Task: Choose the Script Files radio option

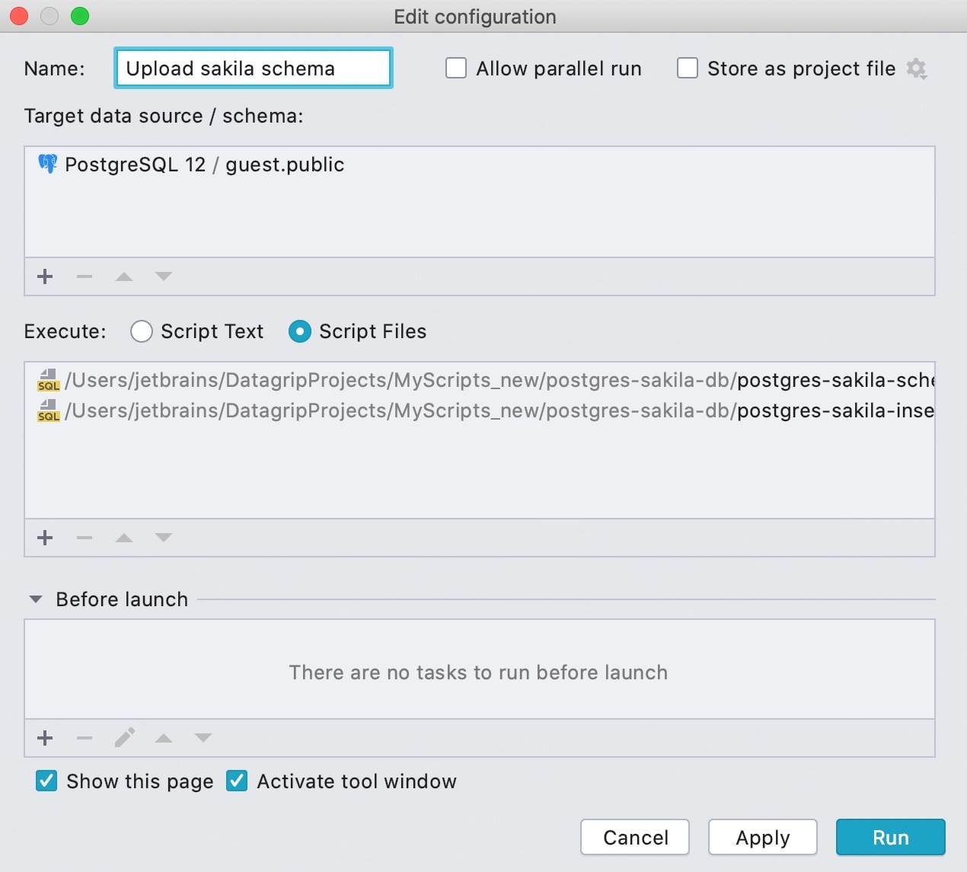Action: click(300, 331)
